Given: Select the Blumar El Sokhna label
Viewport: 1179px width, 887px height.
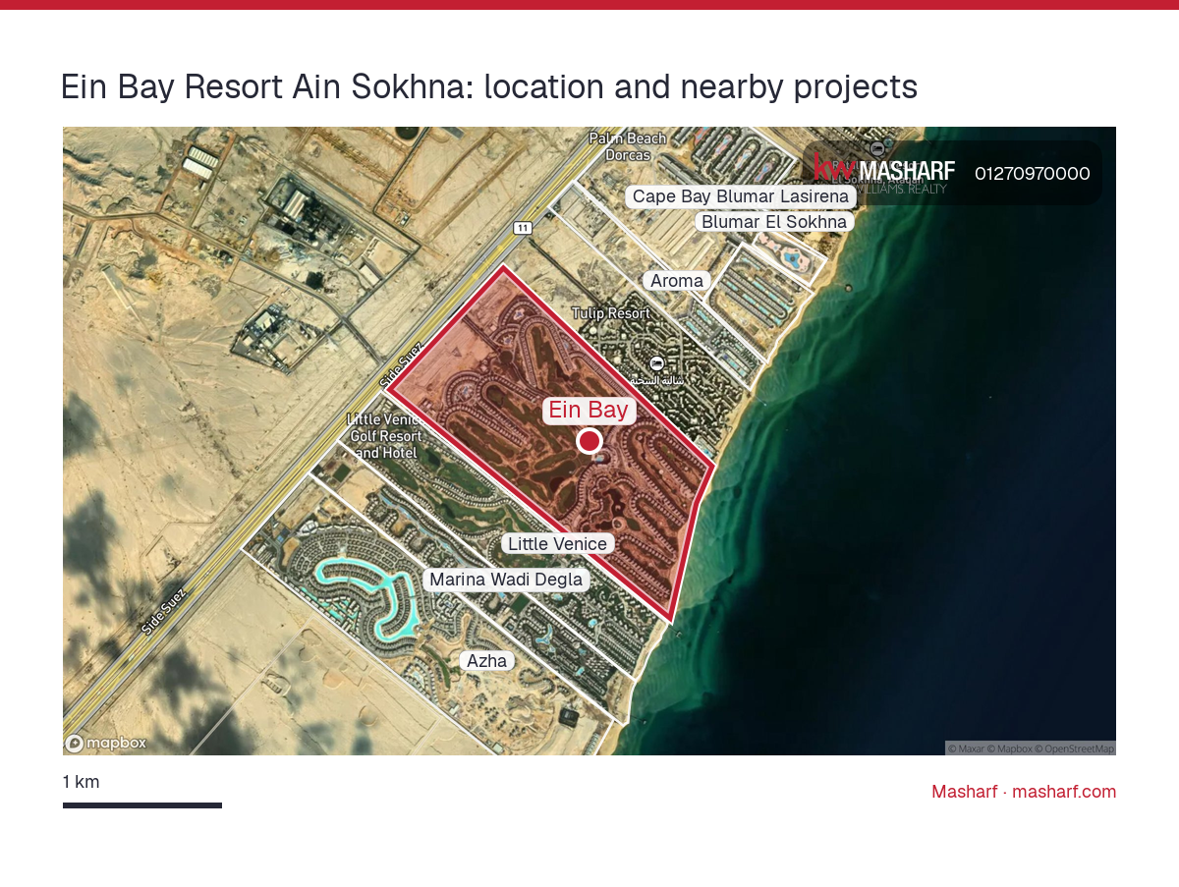Looking at the screenshot, I should (774, 222).
